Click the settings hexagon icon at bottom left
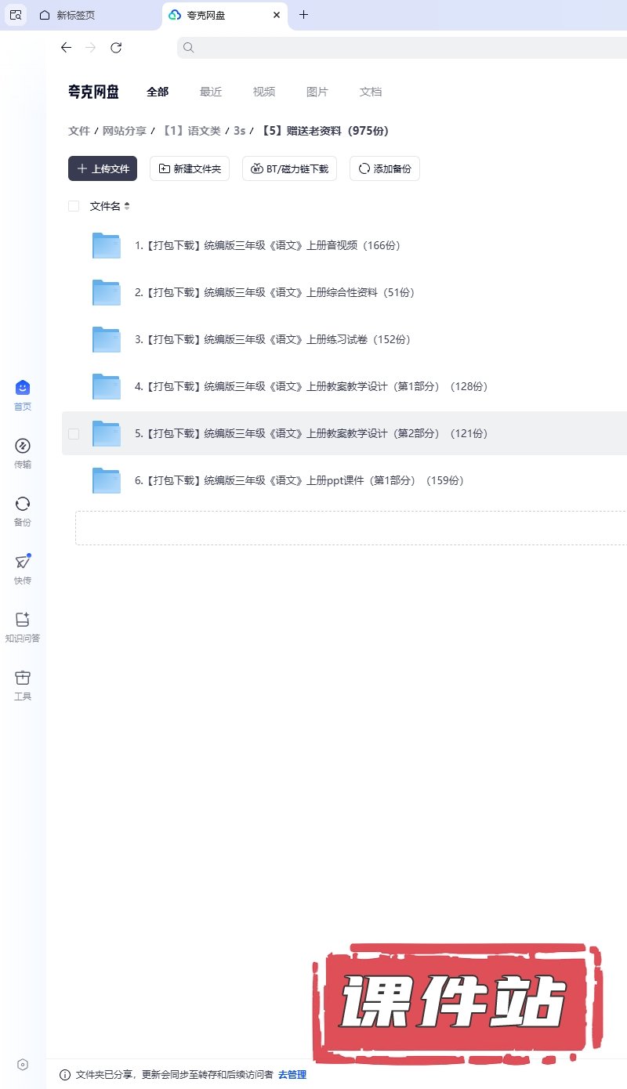Screen dimensions: 627x1089 (x=23, y=1064)
